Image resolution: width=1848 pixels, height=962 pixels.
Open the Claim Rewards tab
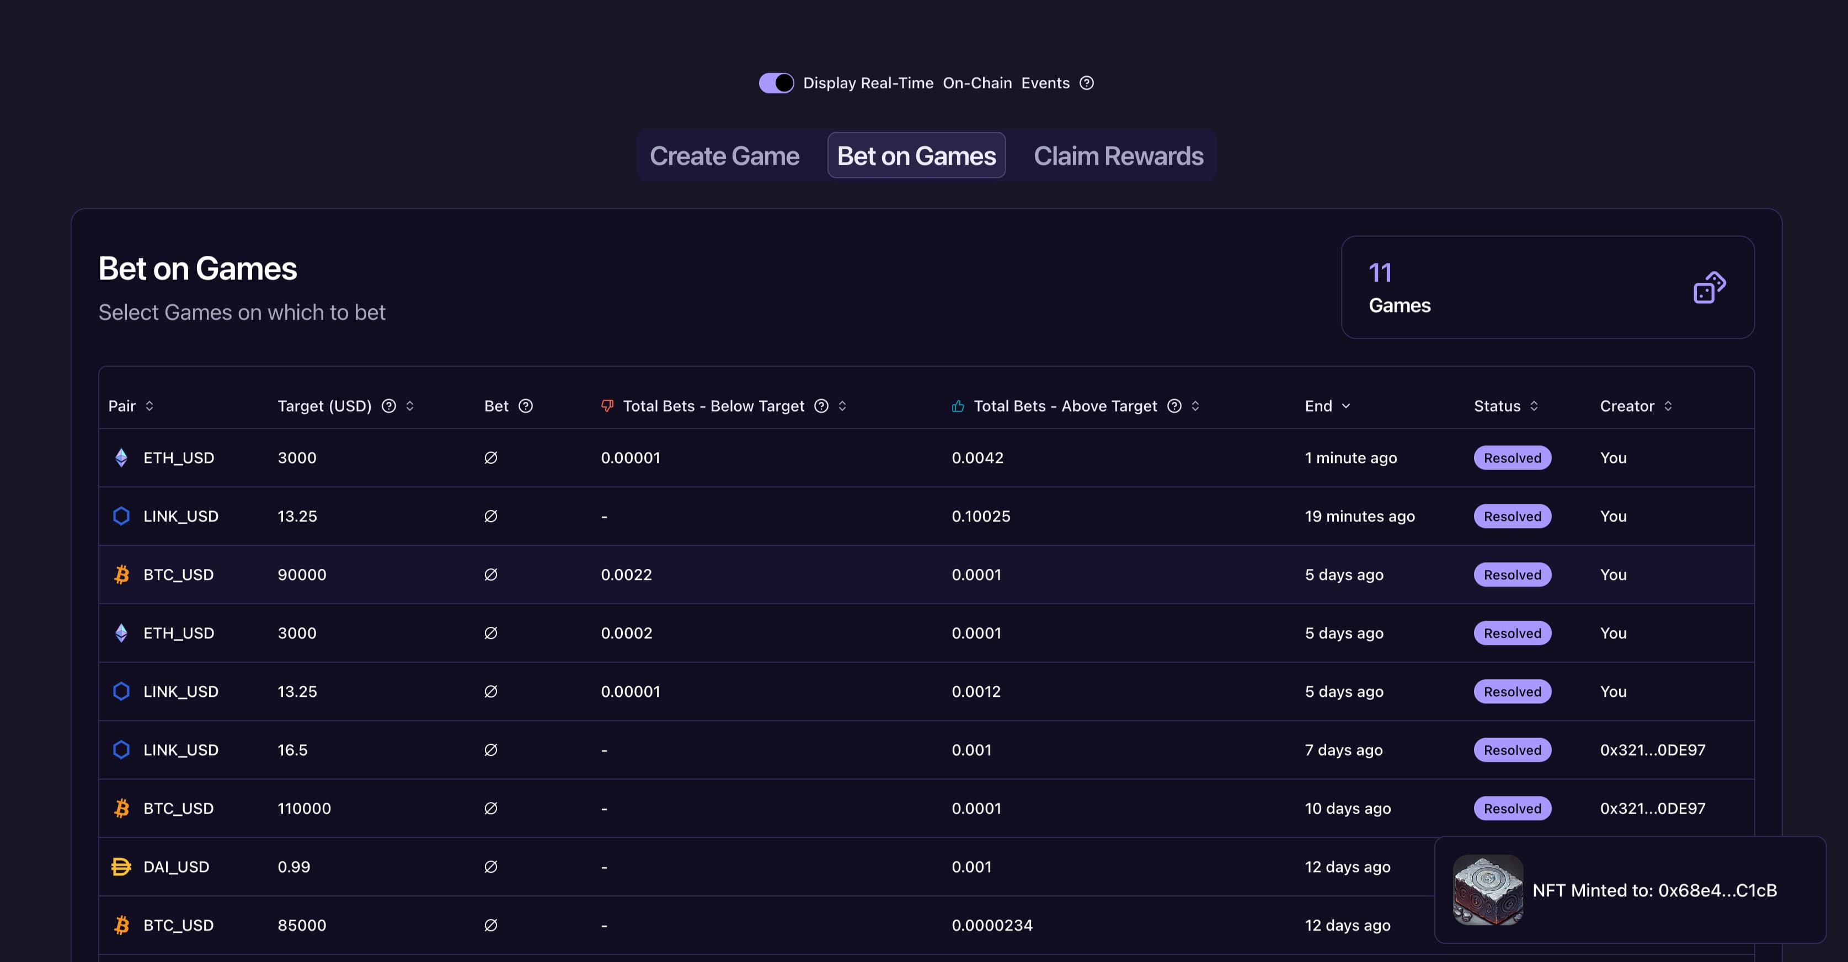[x=1118, y=155]
